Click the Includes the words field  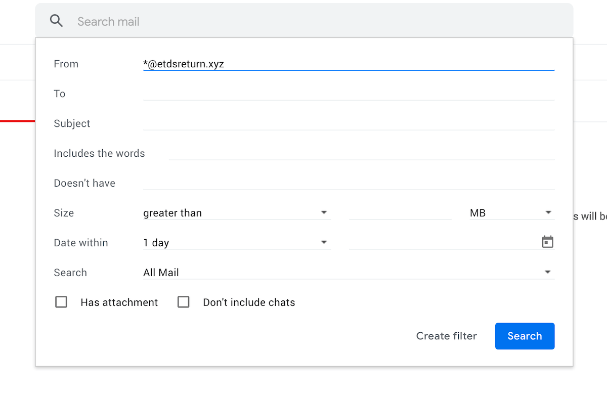(362, 153)
